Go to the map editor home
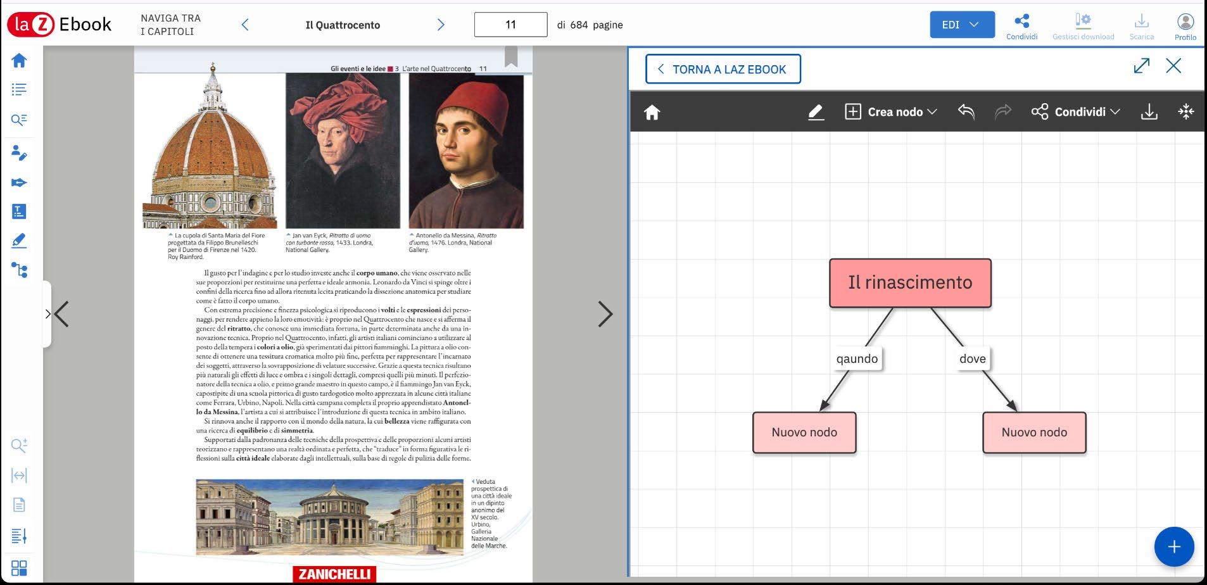The image size is (1207, 585). coord(652,112)
